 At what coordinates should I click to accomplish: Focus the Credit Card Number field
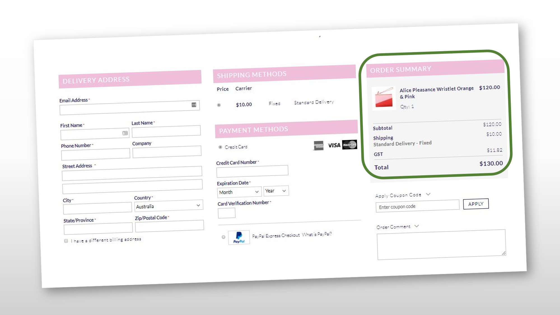[252, 171]
